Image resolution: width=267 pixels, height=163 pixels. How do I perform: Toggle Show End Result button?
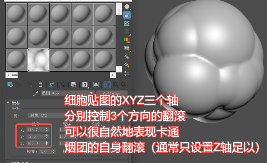click(107, 85)
